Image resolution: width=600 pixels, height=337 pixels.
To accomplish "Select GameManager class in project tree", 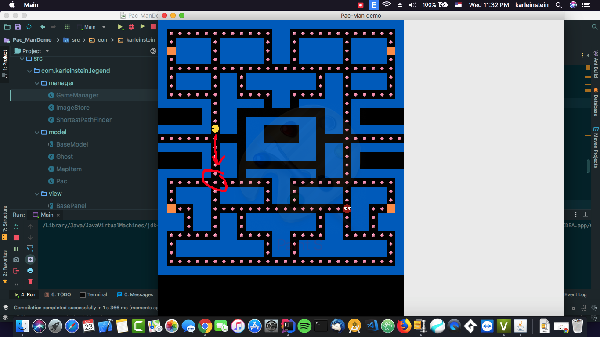I will (x=77, y=95).
